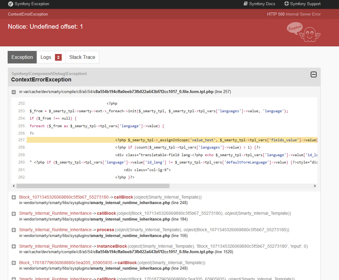
Task: Click left arrow of code scrollbar
Action: click(x=14, y=186)
